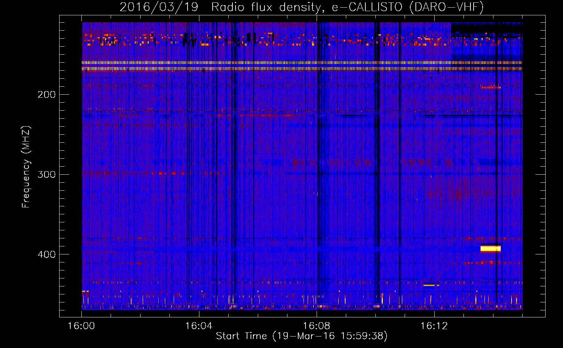Click the 200 frequency tick label
This screenshot has width=563, height=348.
pyautogui.click(x=47, y=95)
